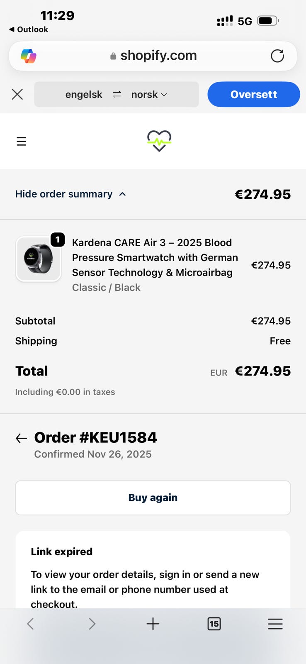
Task: Open a new tab with the plus icon
Action: pos(153,623)
